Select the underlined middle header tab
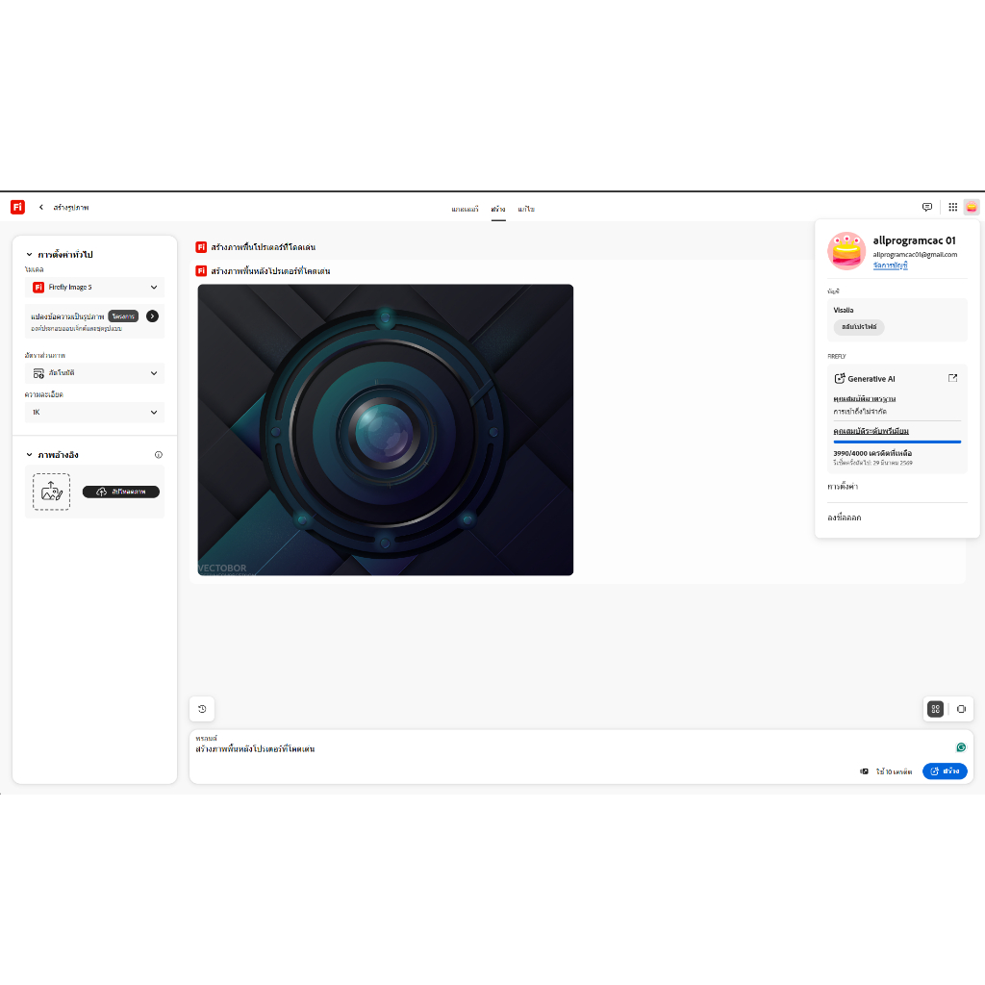 pyautogui.click(x=498, y=209)
